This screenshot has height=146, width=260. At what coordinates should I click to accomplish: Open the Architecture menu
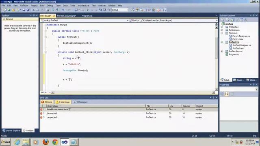83,5
